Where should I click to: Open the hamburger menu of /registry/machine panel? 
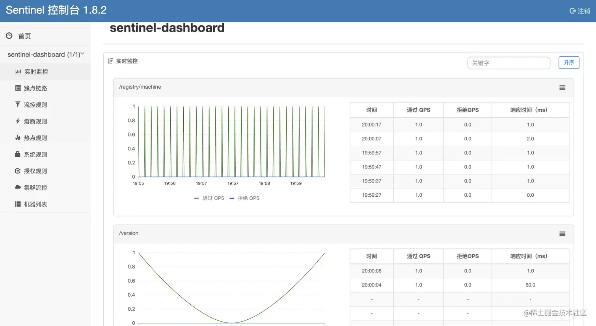(562, 88)
